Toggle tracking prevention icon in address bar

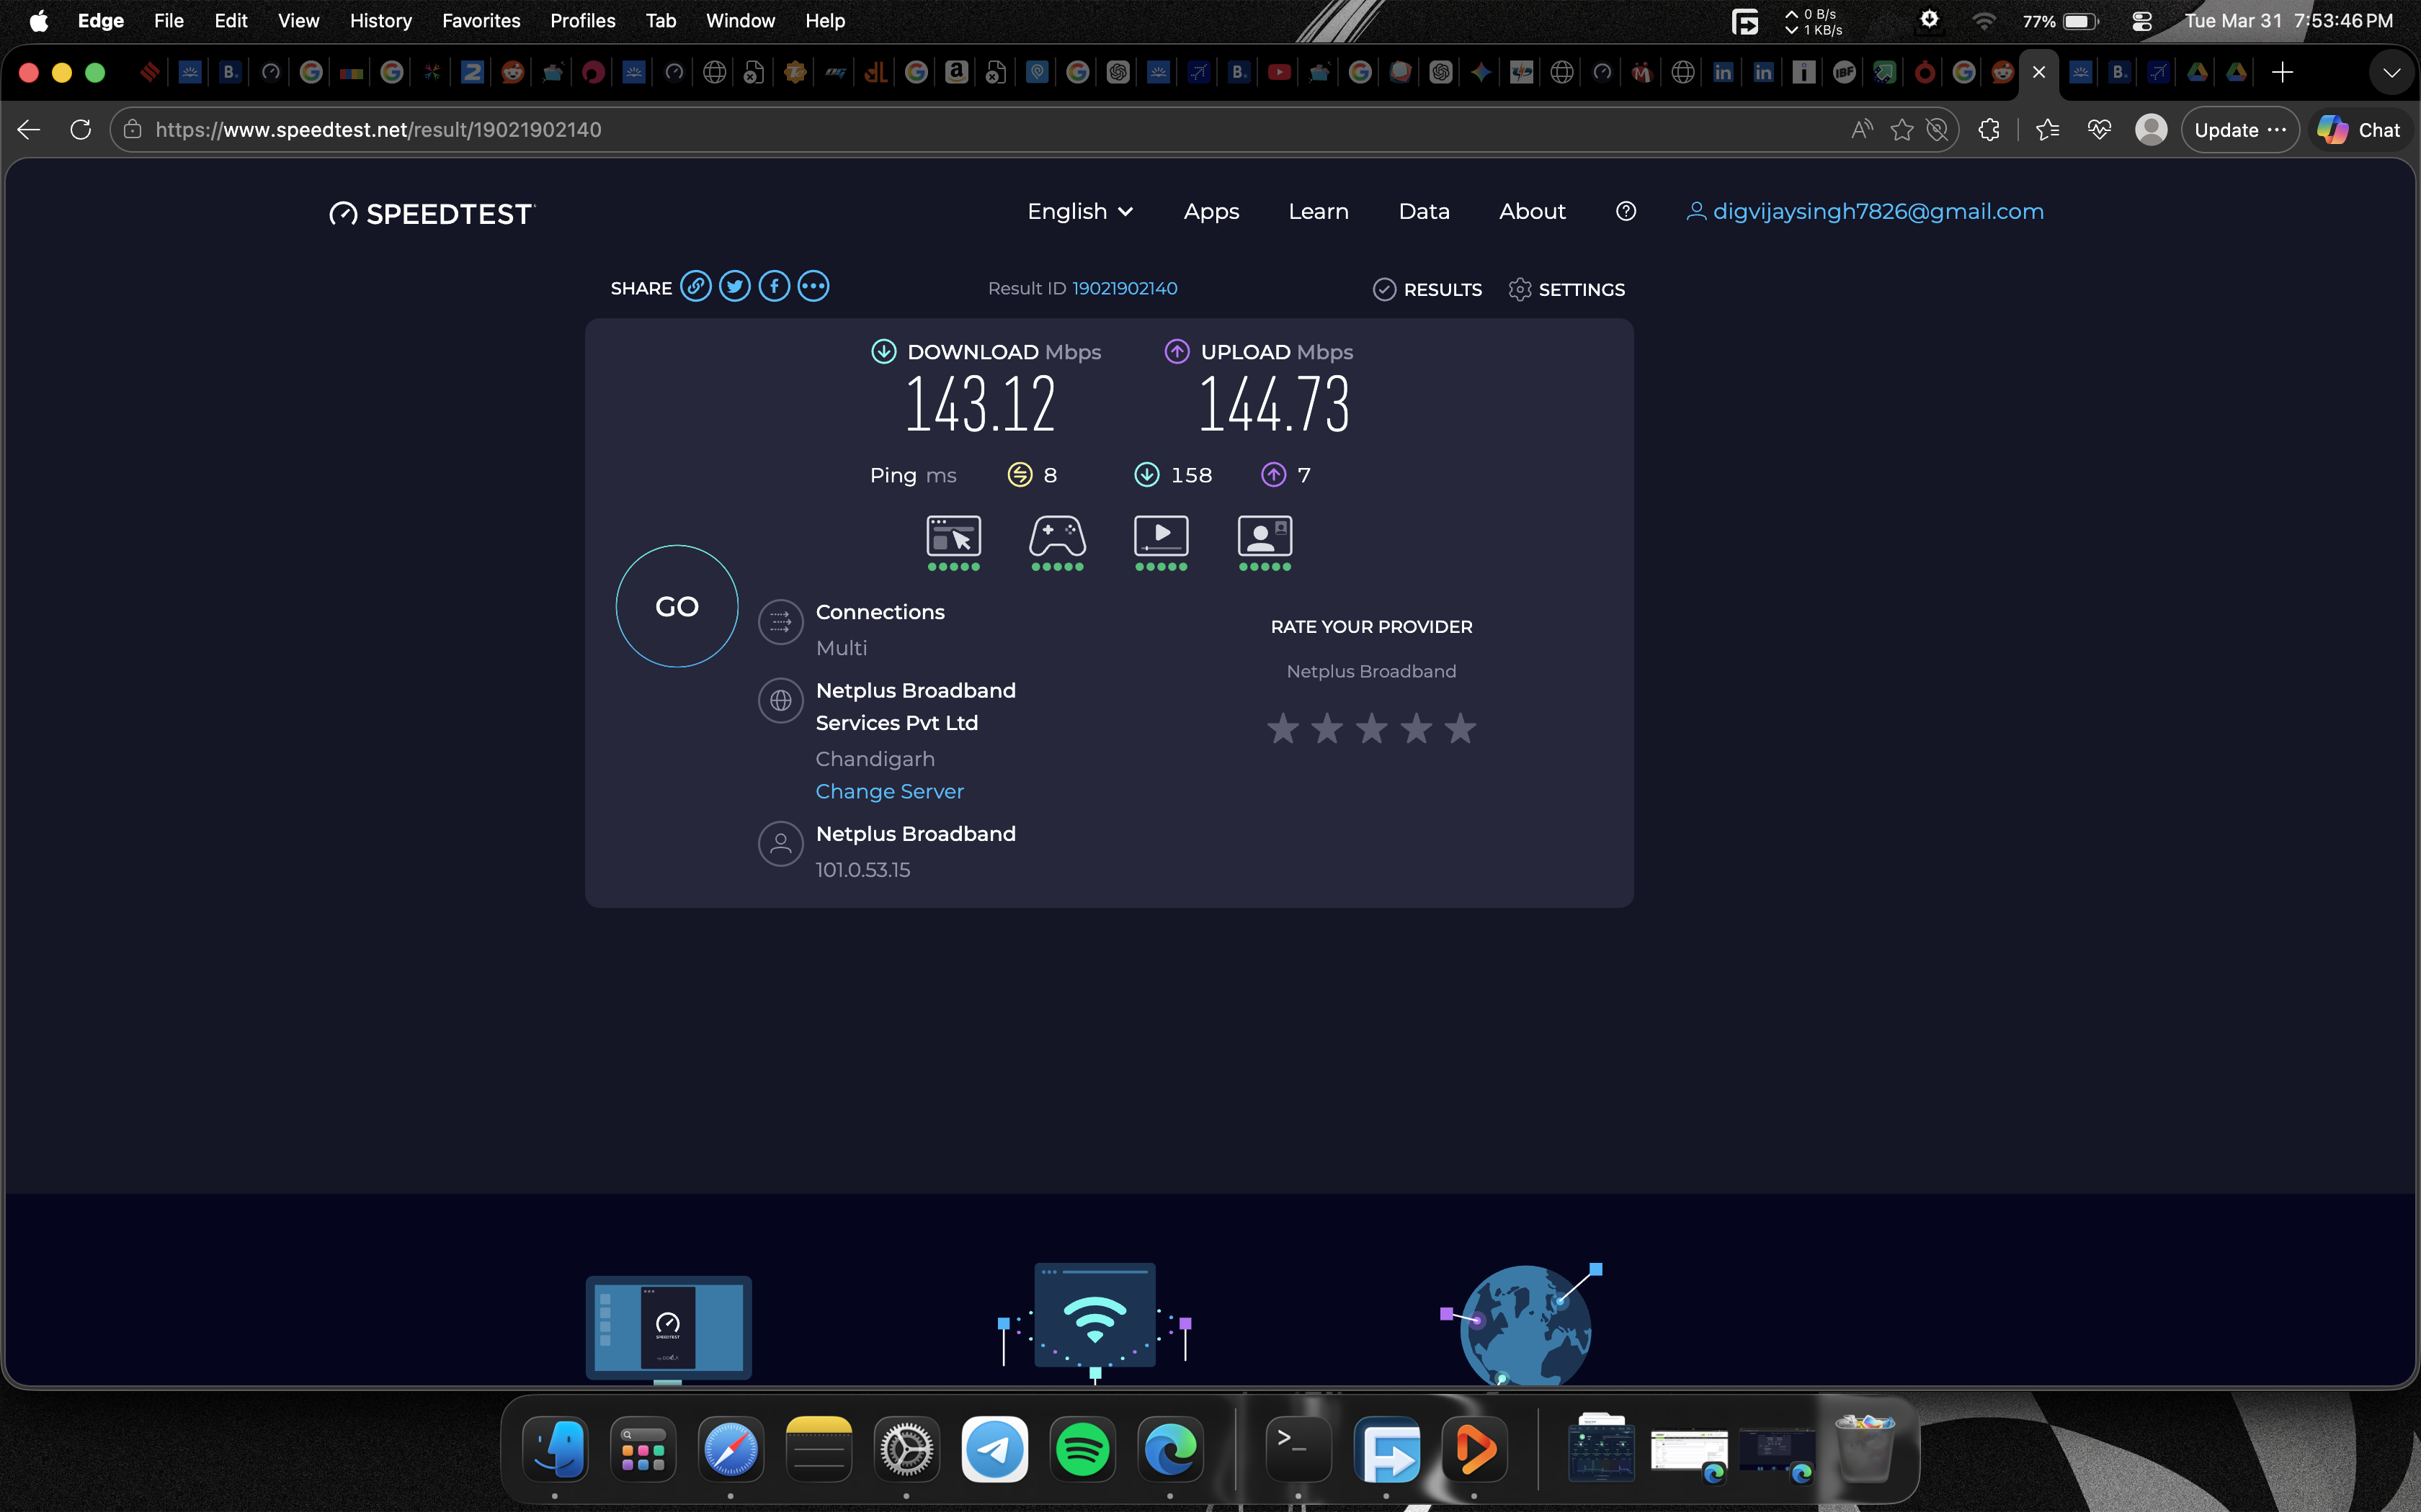tap(1938, 130)
